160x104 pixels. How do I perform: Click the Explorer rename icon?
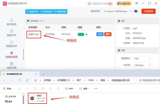pos(43,89)
